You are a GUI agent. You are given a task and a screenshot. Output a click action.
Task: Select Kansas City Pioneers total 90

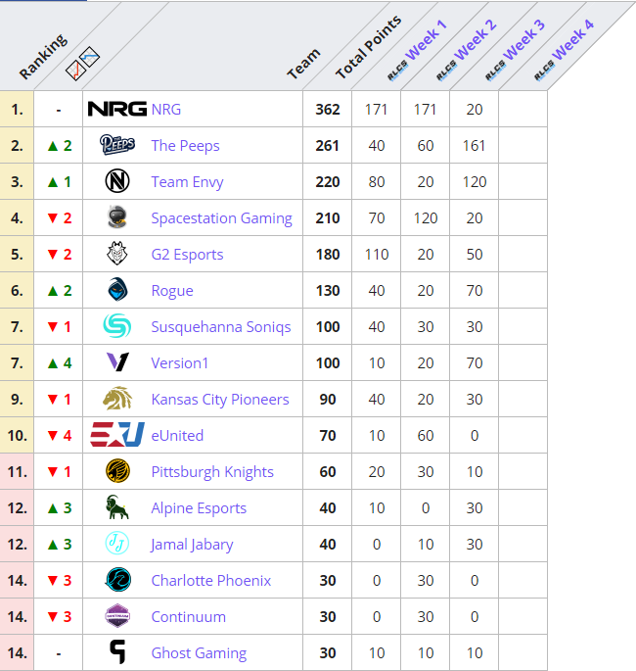pos(328,400)
